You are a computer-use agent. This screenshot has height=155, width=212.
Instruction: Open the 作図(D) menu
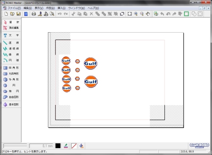click(x=50, y=8)
